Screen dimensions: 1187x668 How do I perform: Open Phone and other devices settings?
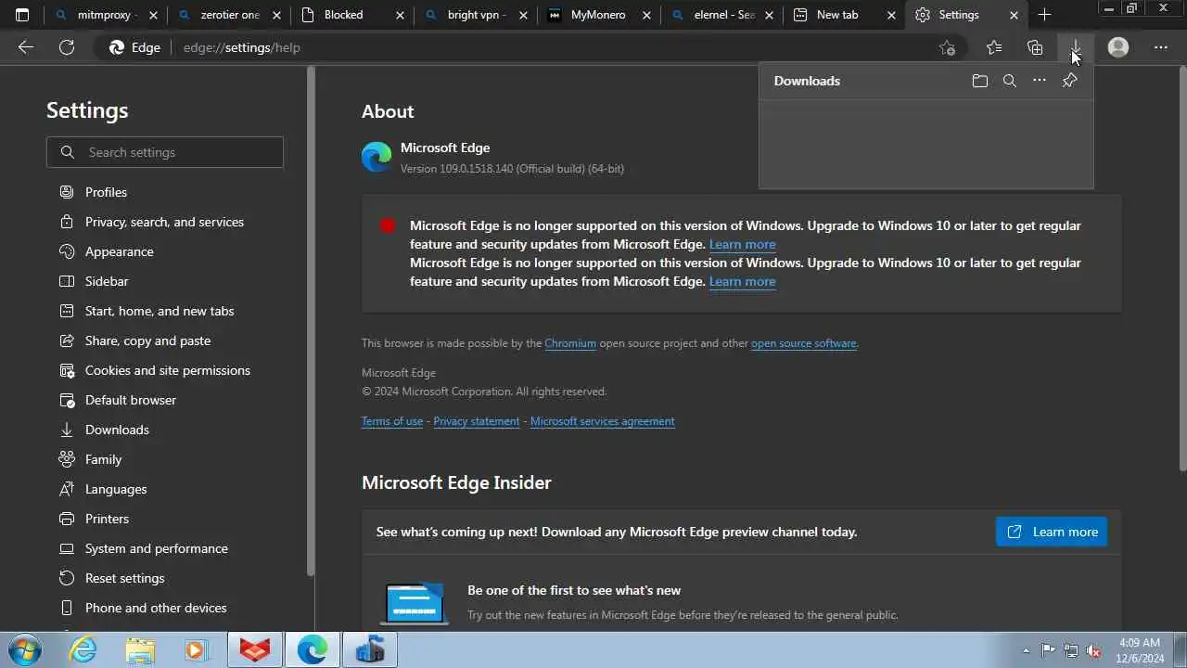tap(156, 608)
